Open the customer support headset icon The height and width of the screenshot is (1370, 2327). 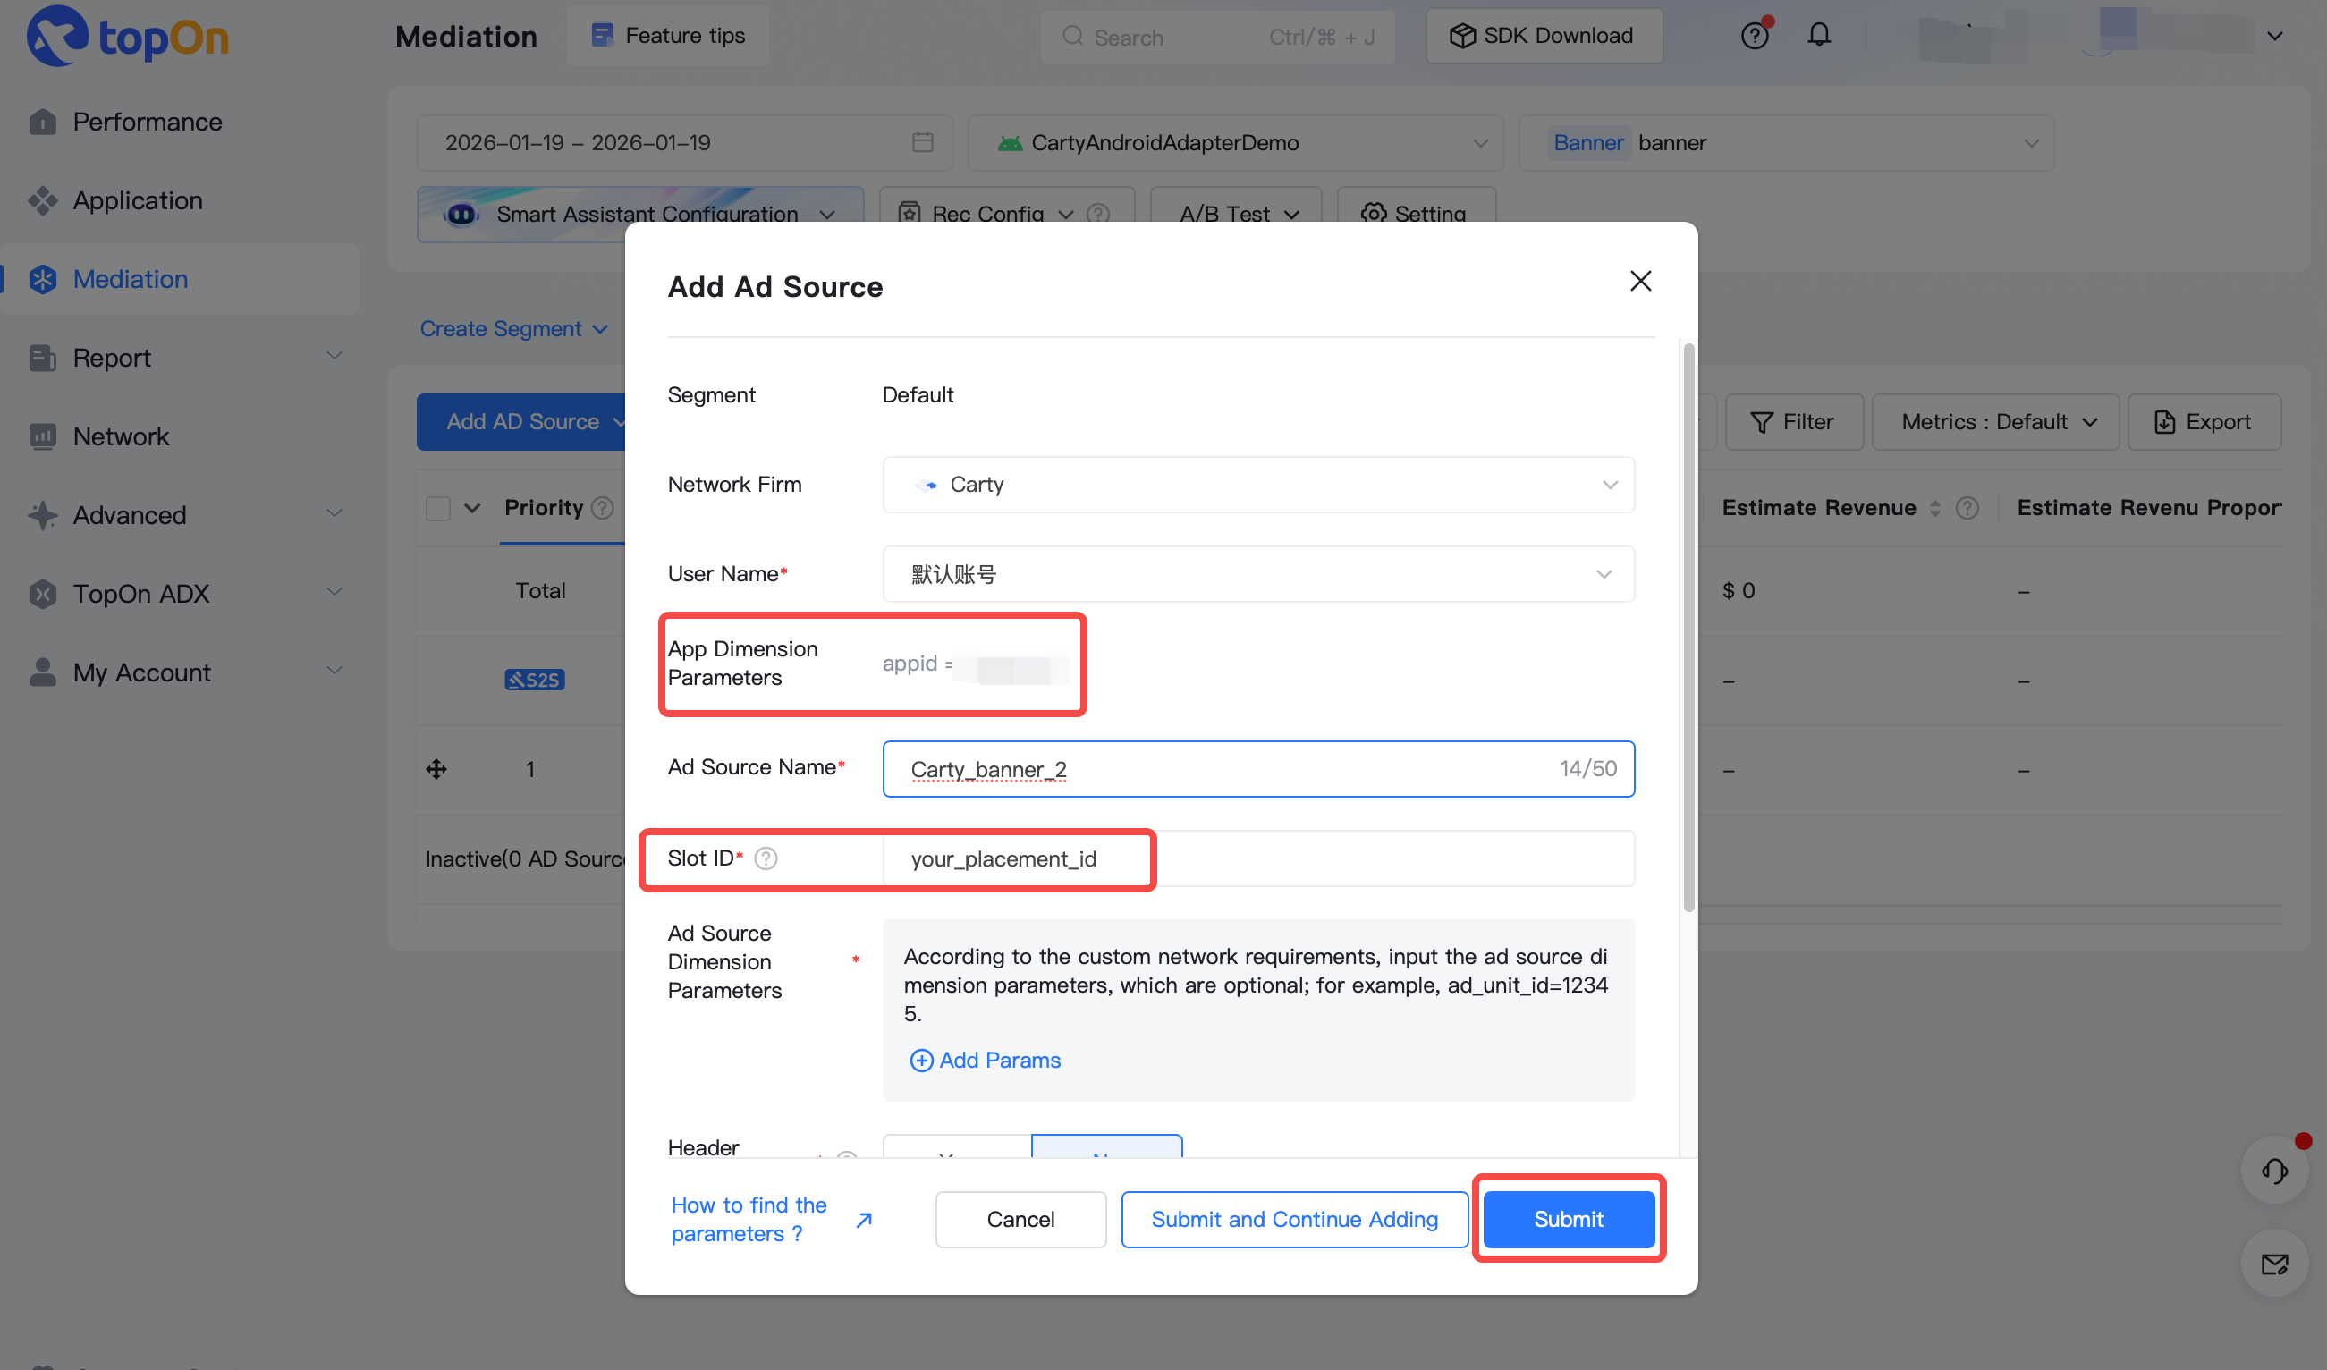(2273, 1171)
